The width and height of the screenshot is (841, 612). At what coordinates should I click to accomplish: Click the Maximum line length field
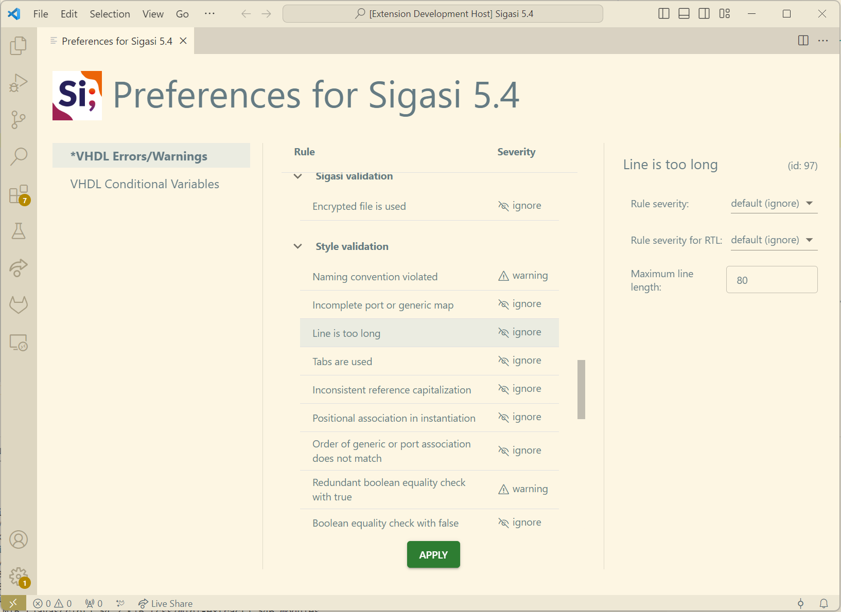pos(772,280)
